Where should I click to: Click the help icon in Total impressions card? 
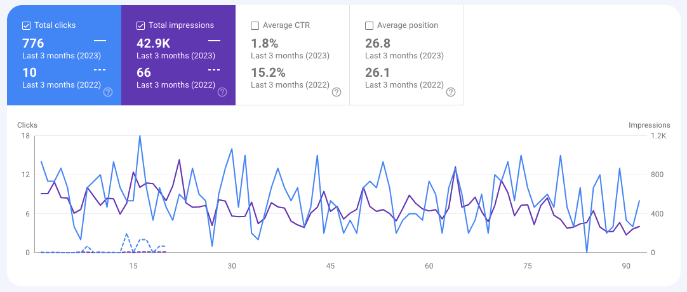click(x=222, y=92)
